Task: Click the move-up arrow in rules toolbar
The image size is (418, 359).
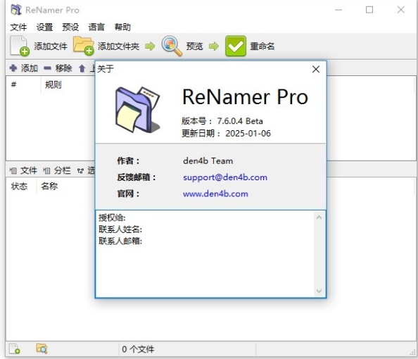Action: tap(82, 68)
